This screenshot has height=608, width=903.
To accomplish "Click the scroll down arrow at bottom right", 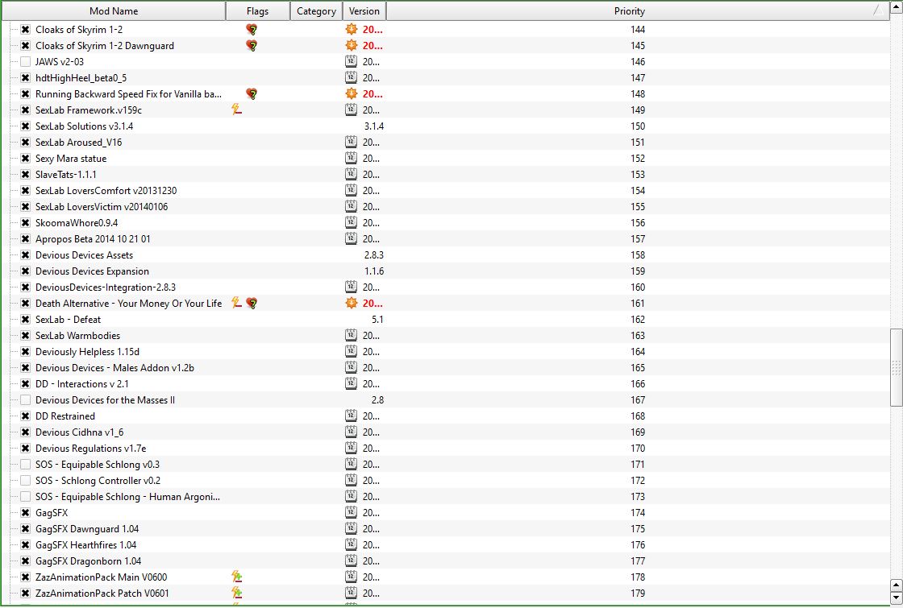I will [x=896, y=598].
